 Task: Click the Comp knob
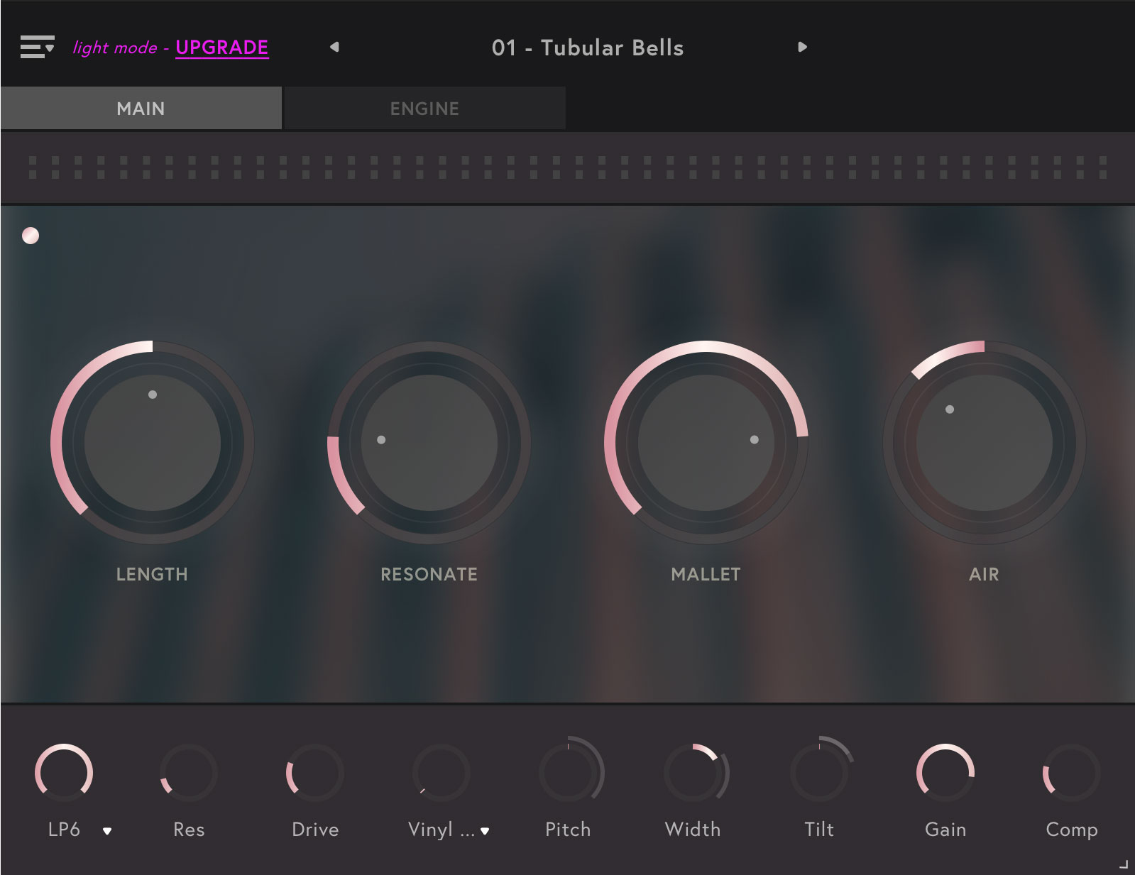point(1071,773)
